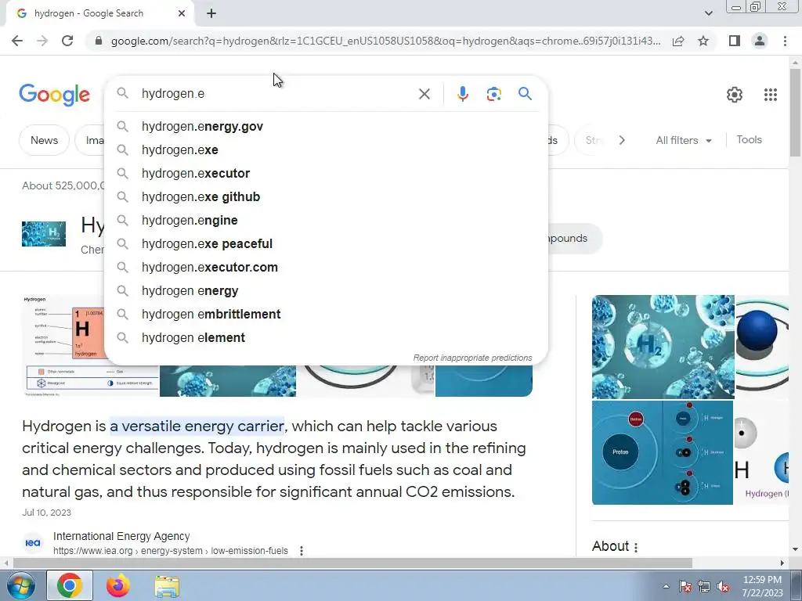Open Proton atom diagram image
This screenshot has width=802, height=601.
(x=663, y=453)
